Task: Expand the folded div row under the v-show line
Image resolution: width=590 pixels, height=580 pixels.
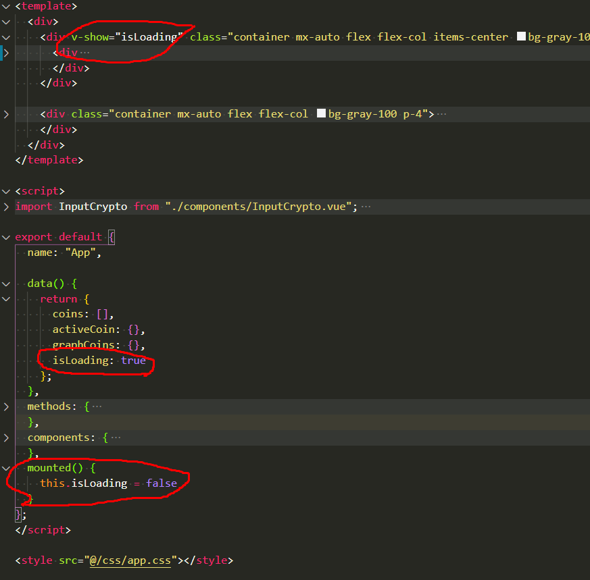Action: pyautogui.click(x=6, y=53)
